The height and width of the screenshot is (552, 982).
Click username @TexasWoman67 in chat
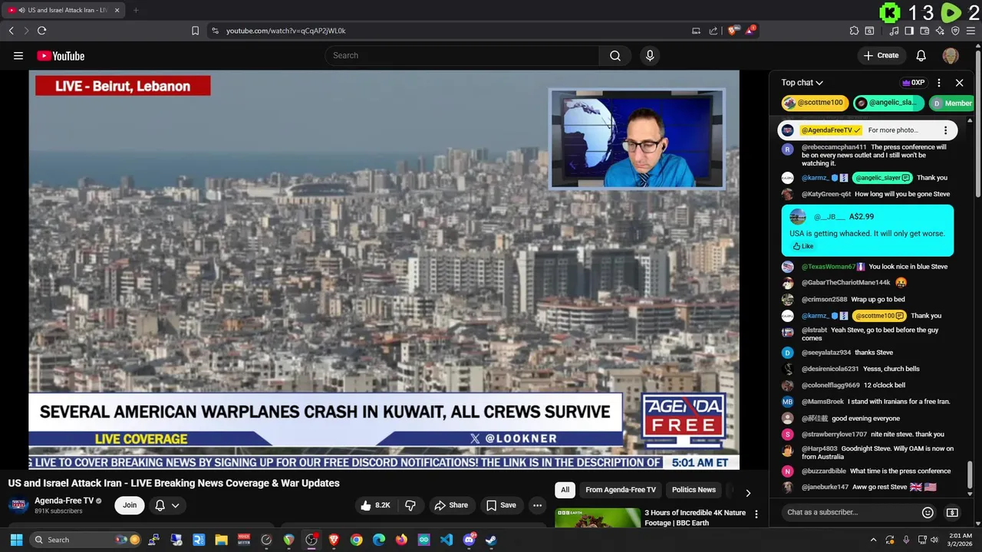[x=829, y=267]
